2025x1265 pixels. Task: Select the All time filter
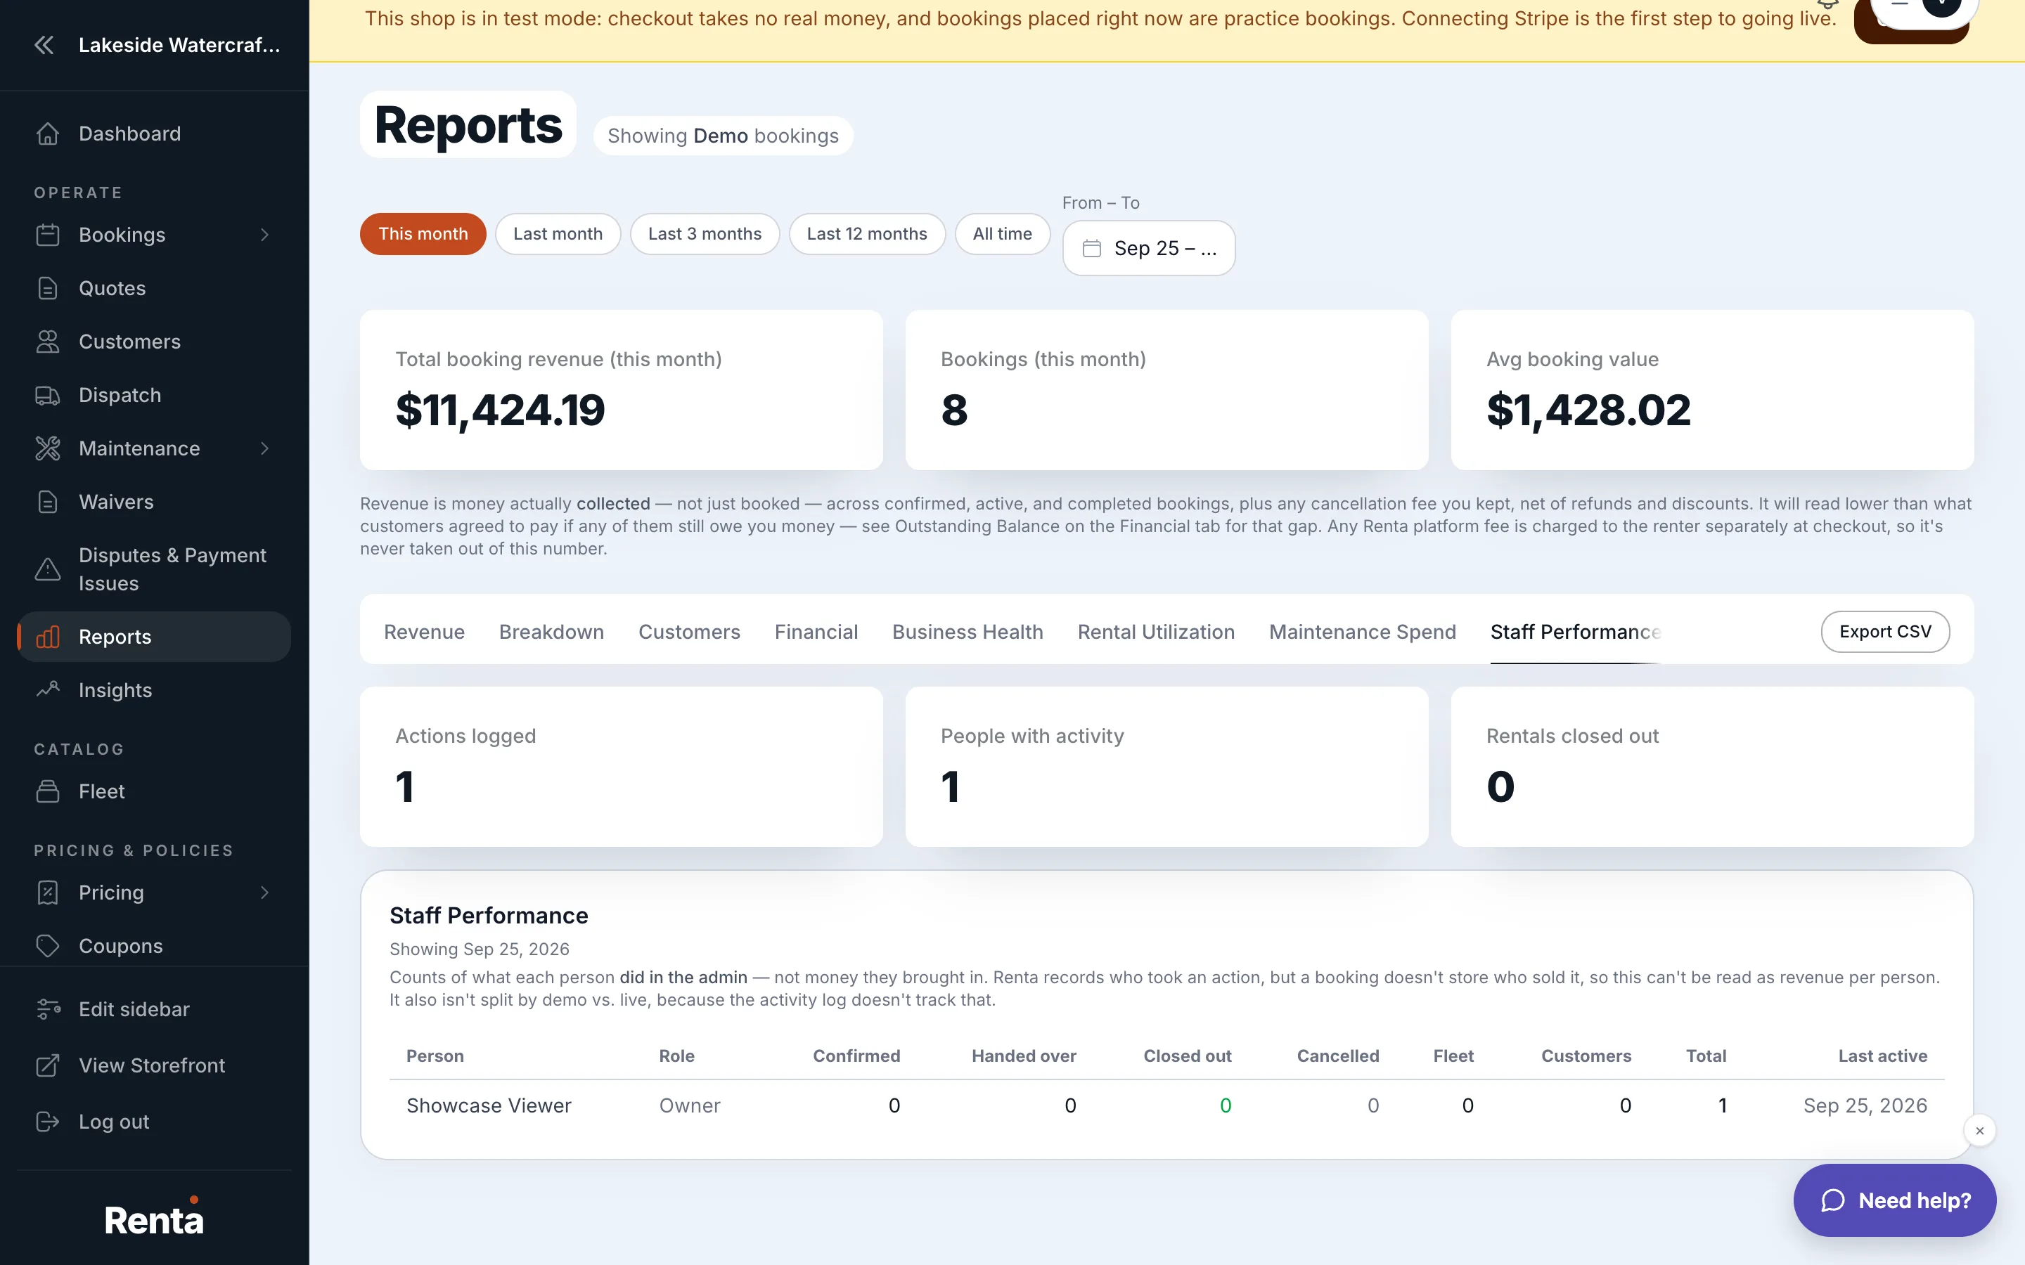(1003, 234)
